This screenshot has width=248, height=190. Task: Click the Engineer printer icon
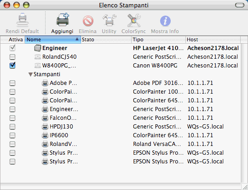pos(38,48)
